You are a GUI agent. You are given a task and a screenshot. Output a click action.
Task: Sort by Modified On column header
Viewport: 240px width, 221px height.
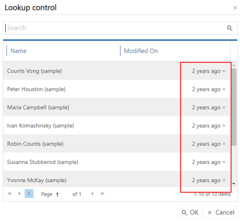(141, 51)
